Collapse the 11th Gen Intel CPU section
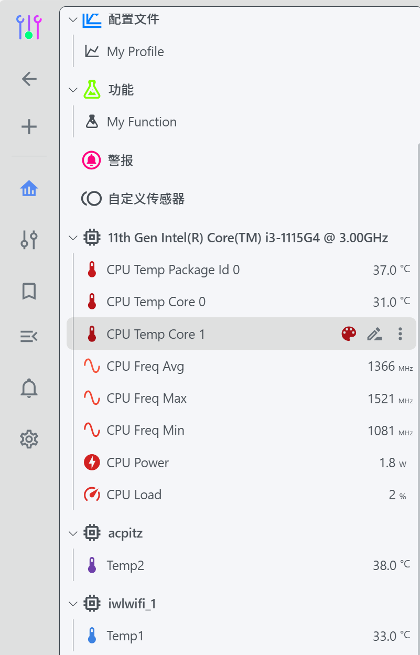The width and height of the screenshot is (420, 655). [72, 238]
